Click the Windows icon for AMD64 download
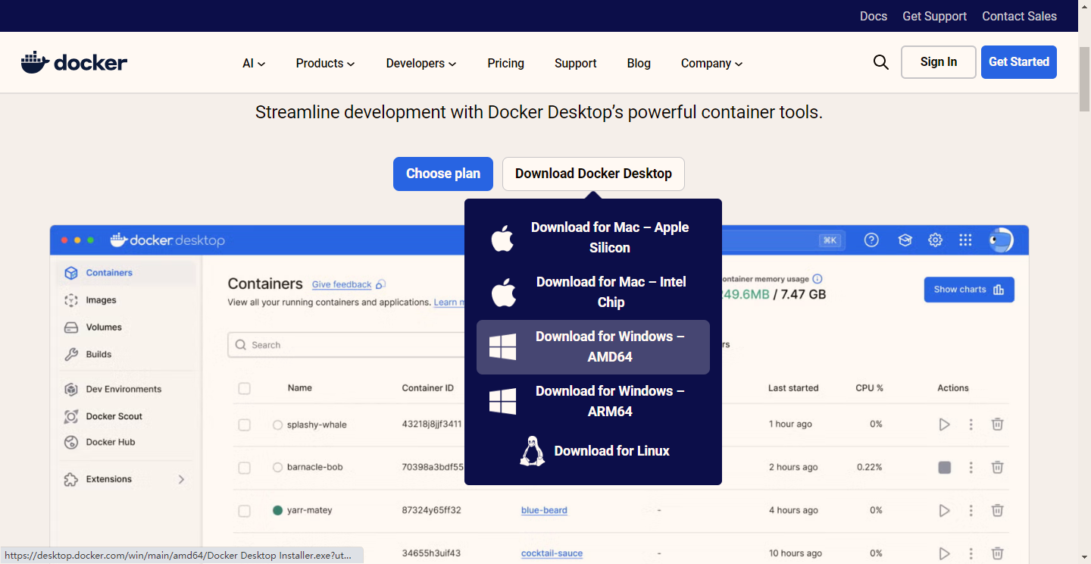Viewport: 1091px width, 564px height. pos(503,346)
